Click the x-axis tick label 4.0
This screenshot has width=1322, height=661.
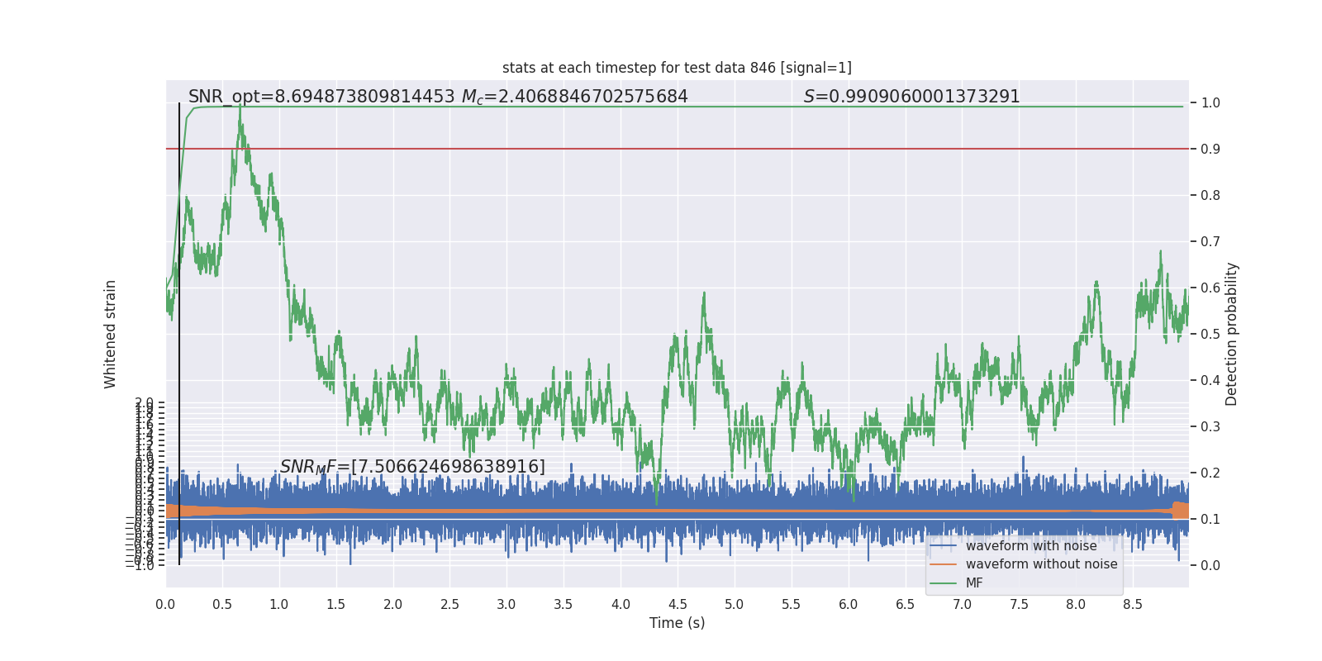[621, 605]
